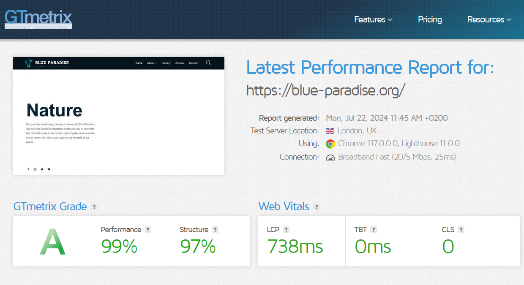Click help icon beside CLS
Screen dimensions: 524x285
[x=461, y=230]
